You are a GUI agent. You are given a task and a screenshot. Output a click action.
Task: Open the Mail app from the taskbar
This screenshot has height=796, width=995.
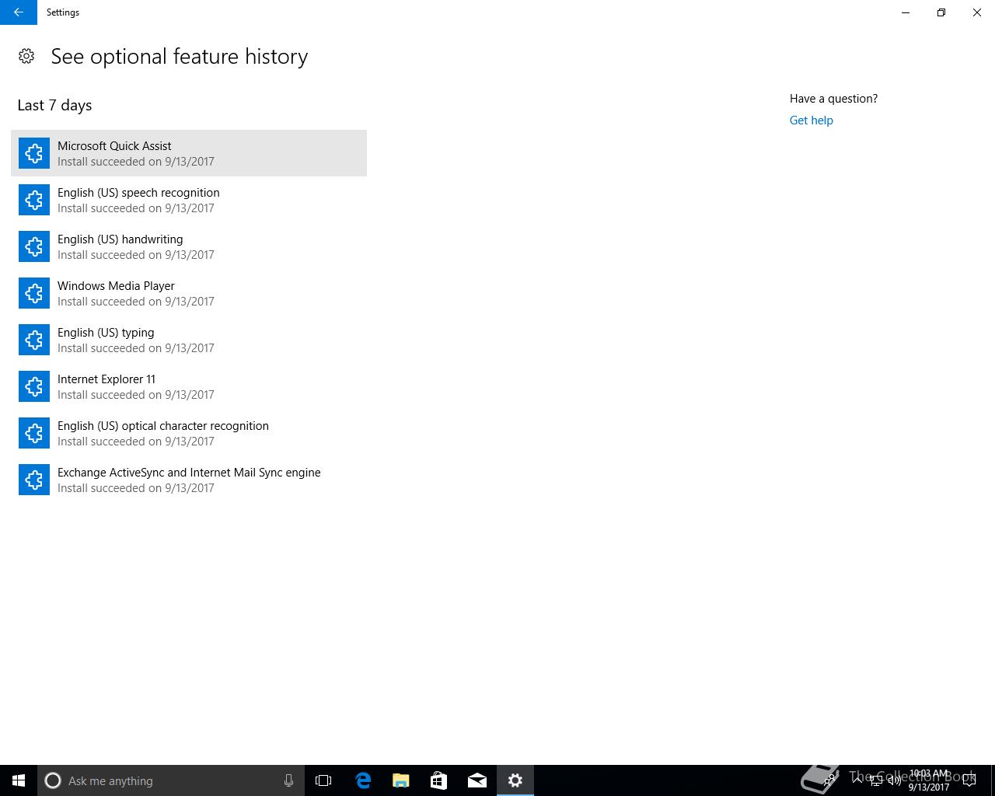click(477, 780)
